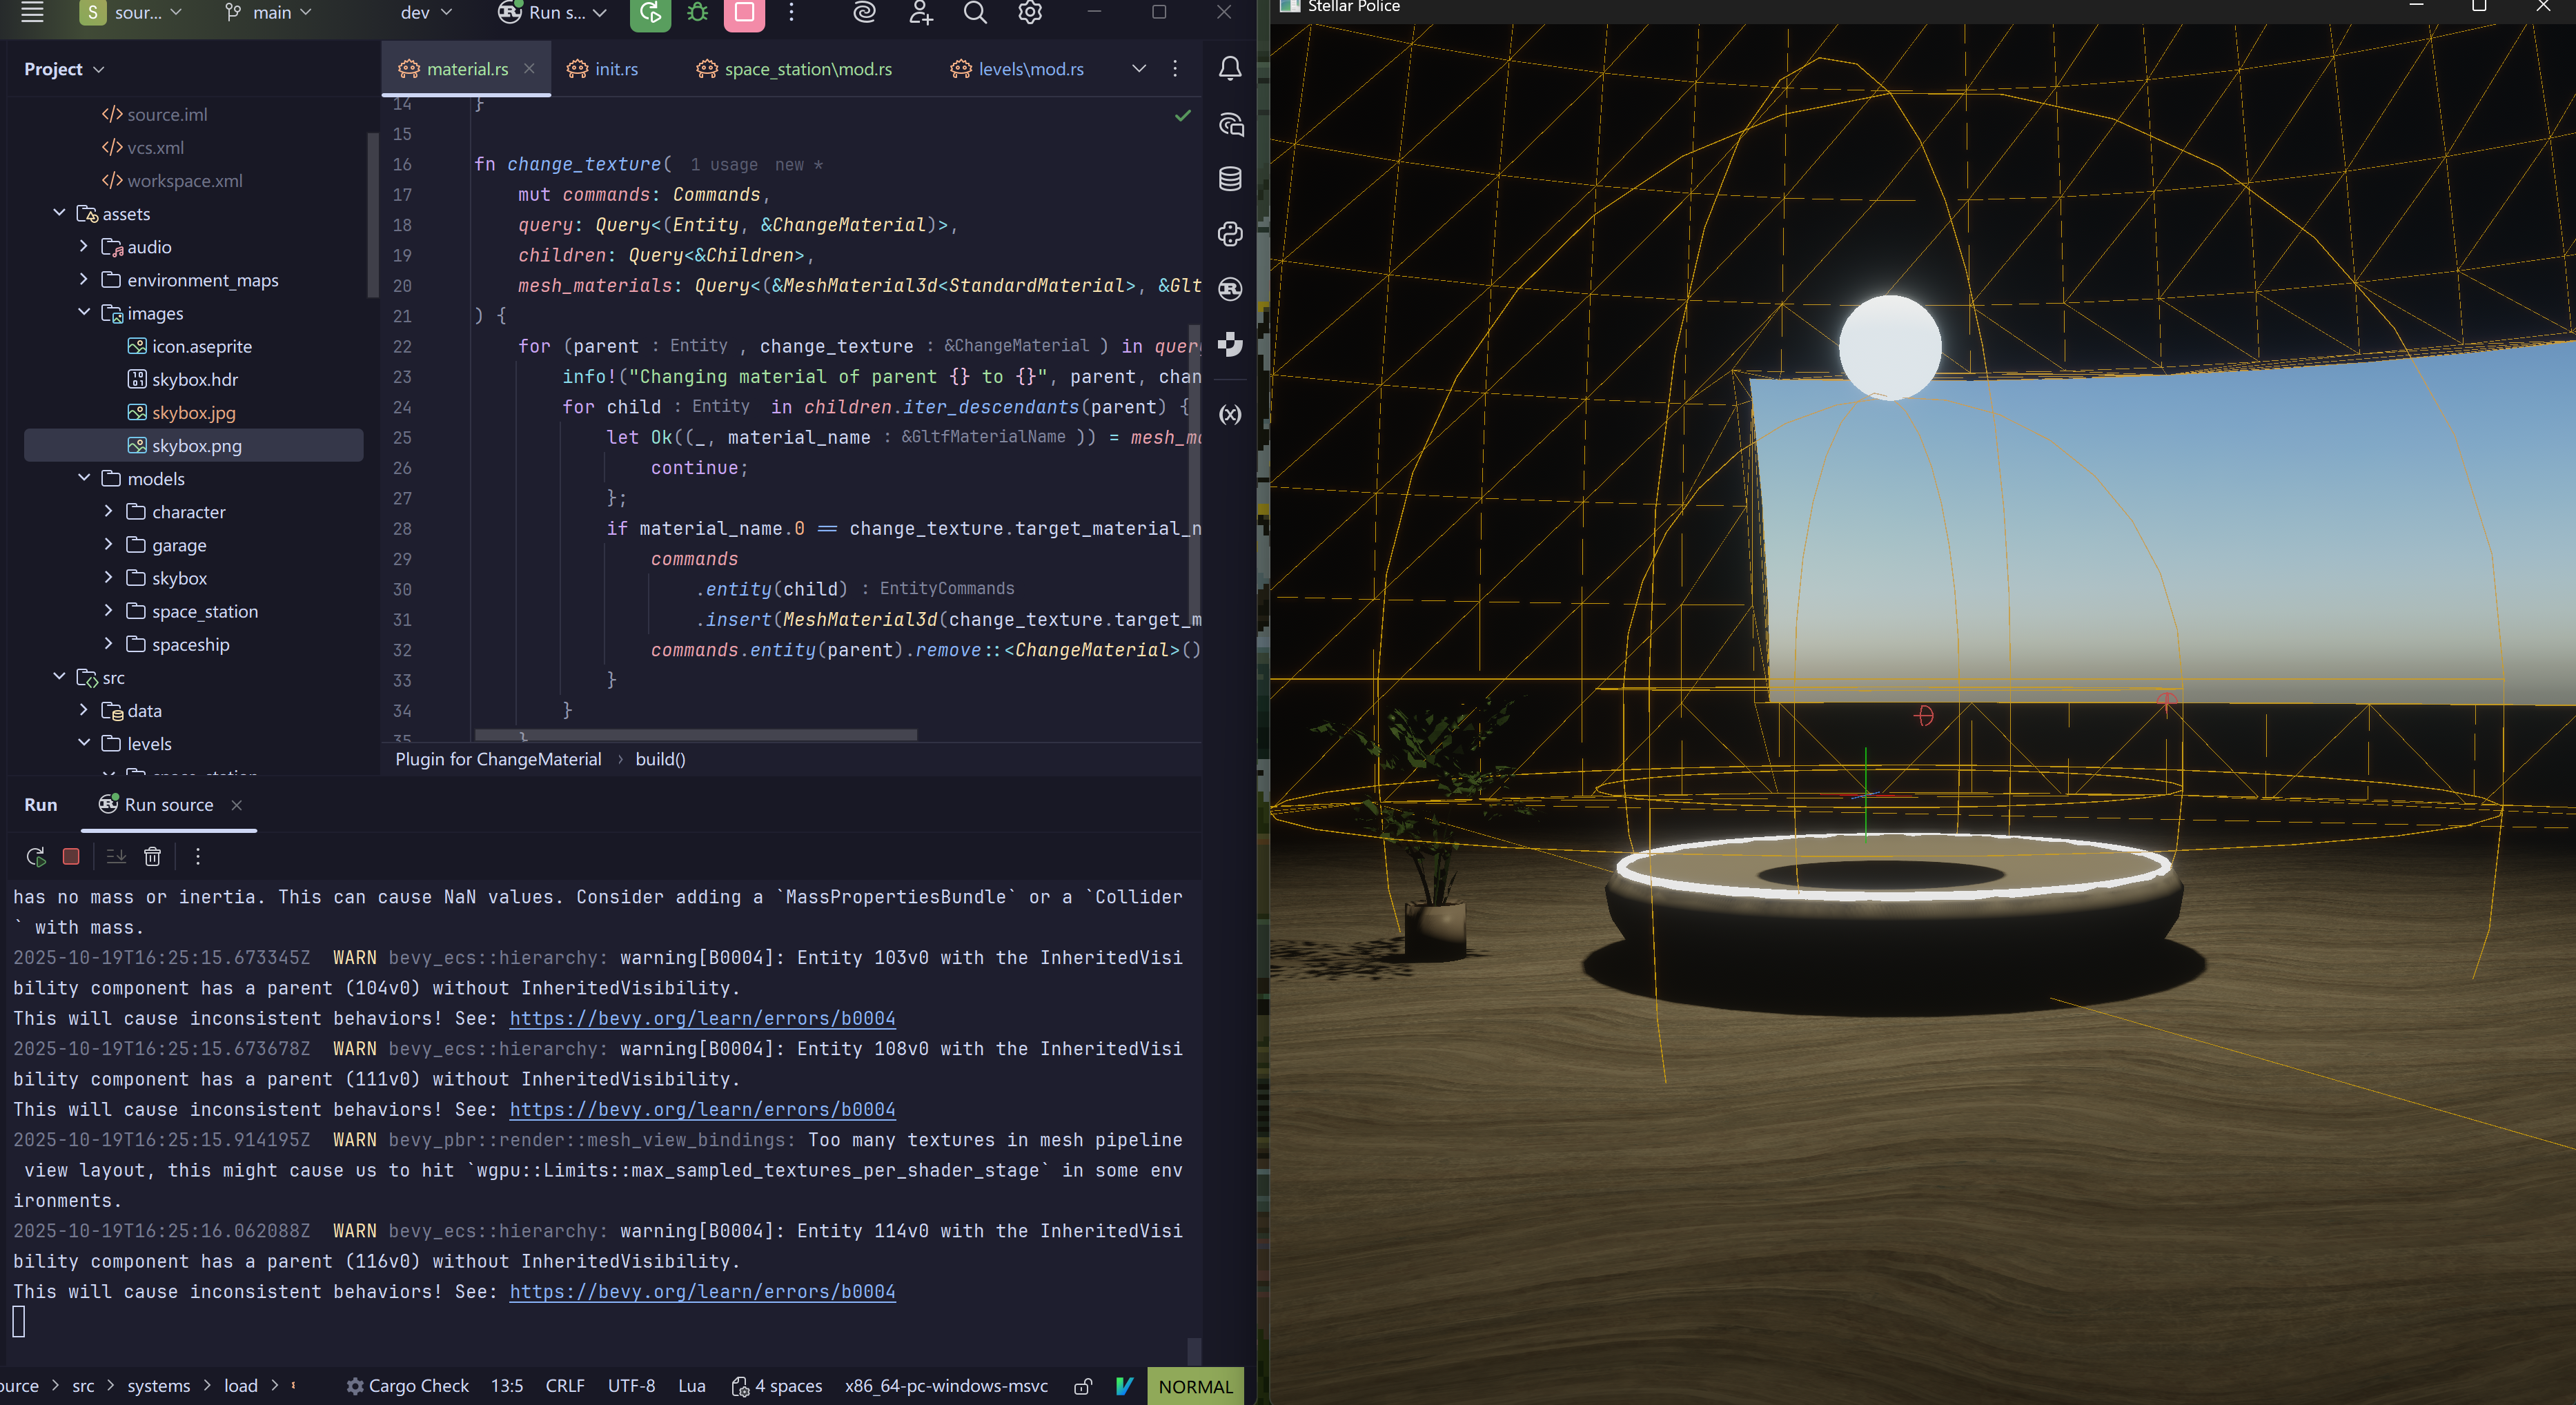Open Notifications bell in right sidebar
The height and width of the screenshot is (1405, 2576).
1230,68
